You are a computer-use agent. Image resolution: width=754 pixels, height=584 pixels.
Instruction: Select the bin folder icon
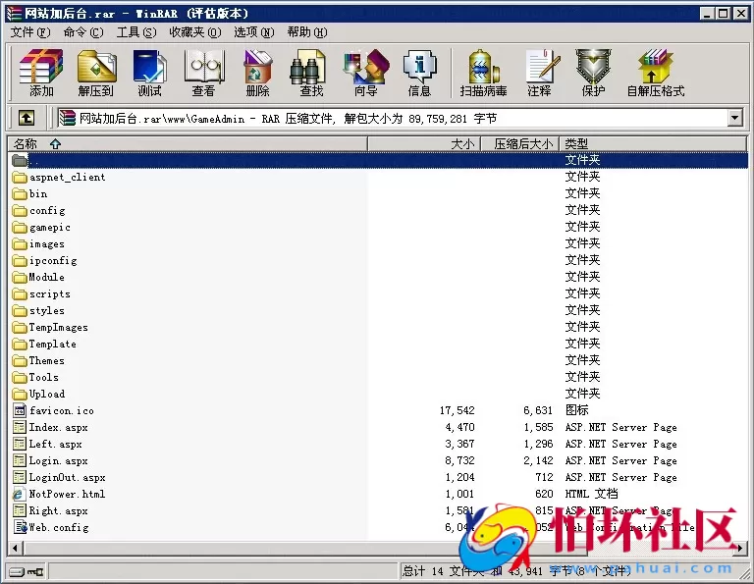(x=20, y=193)
